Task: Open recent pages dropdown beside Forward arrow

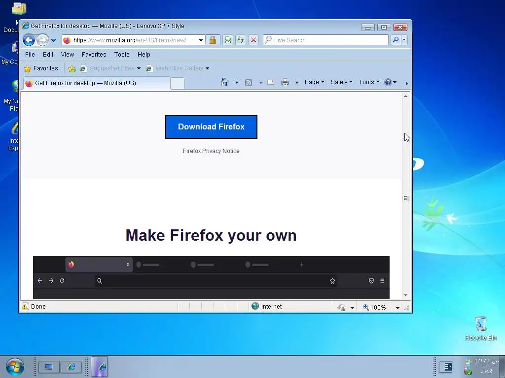Action: [x=53, y=40]
